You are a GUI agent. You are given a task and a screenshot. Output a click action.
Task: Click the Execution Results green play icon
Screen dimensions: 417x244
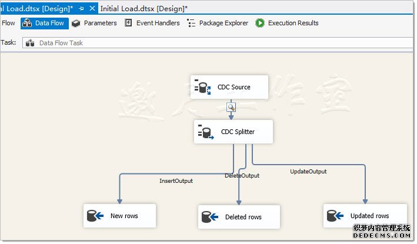(x=259, y=23)
